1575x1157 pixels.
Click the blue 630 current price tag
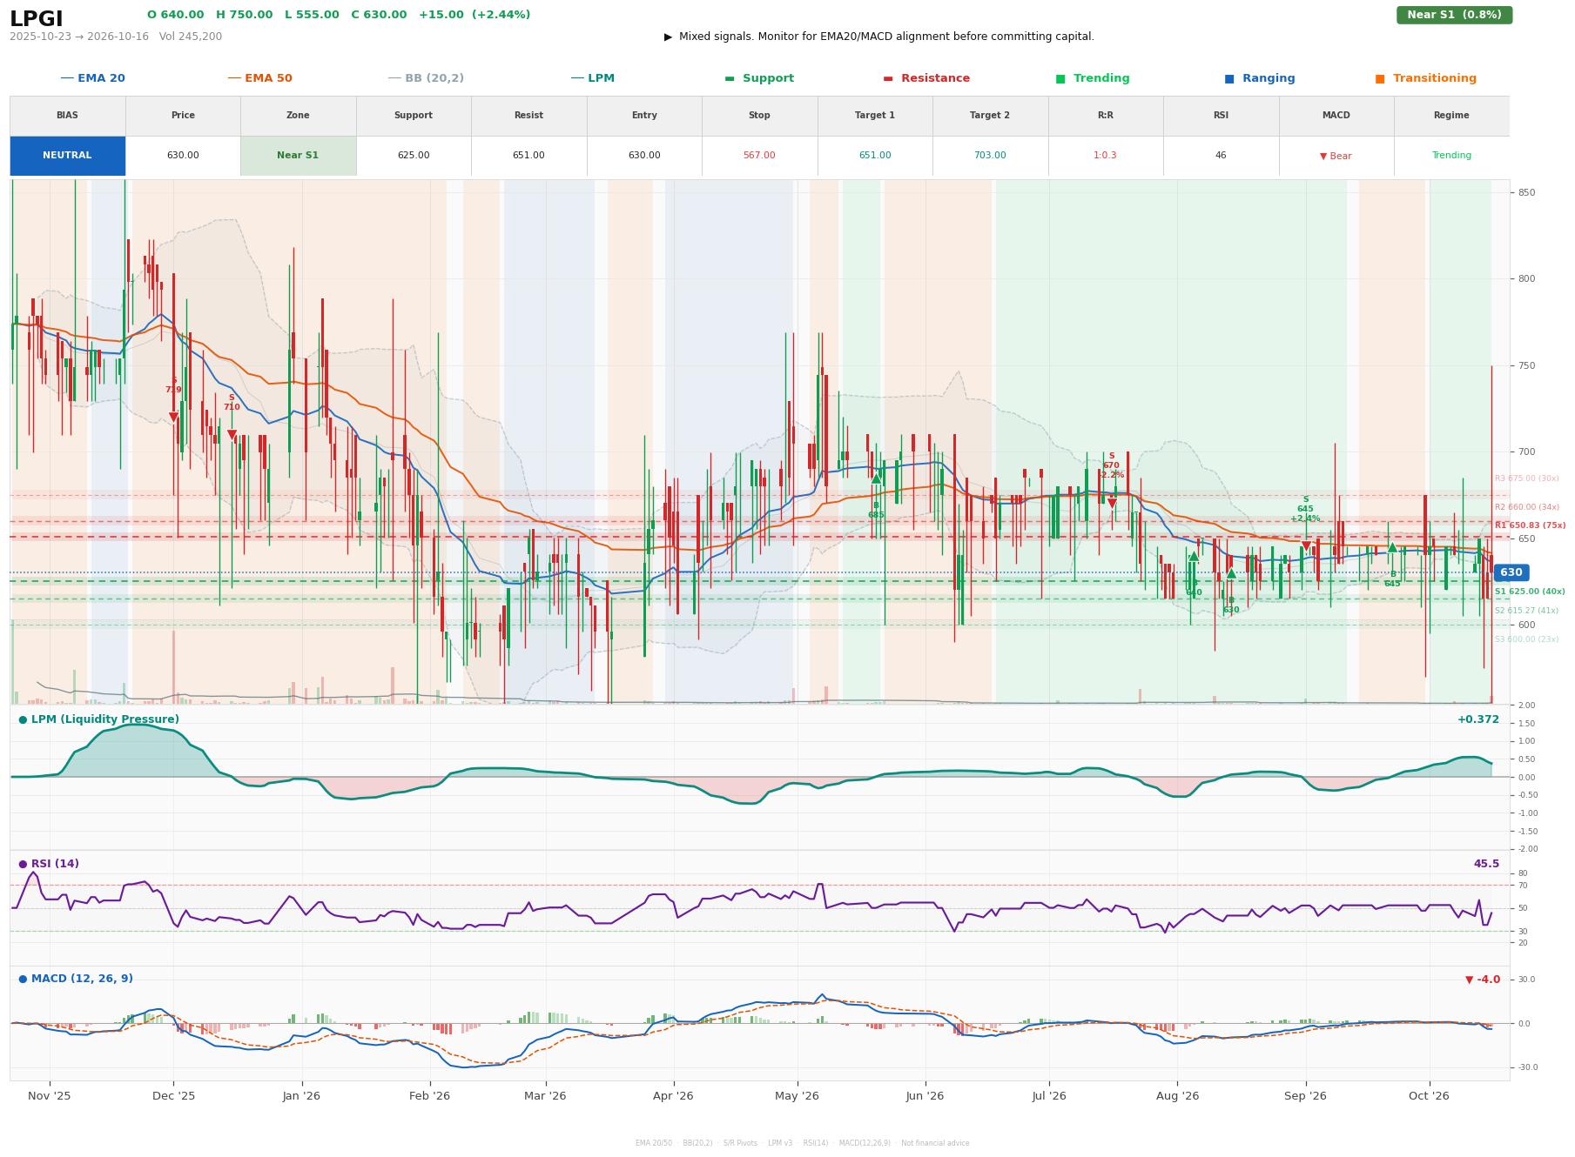pyautogui.click(x=1511, y=572)
